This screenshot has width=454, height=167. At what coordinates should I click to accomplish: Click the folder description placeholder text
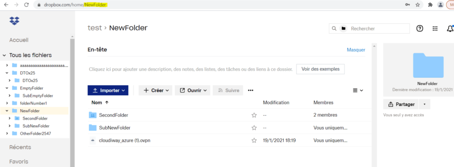pyautogui.click(x=191, y=70)
